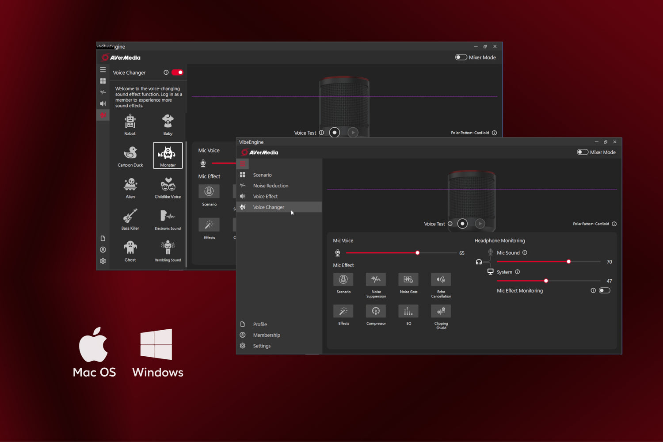Select the Baby voice effect
The height and width of the screenshot is (442, 663).
click(x=168, y=124)
